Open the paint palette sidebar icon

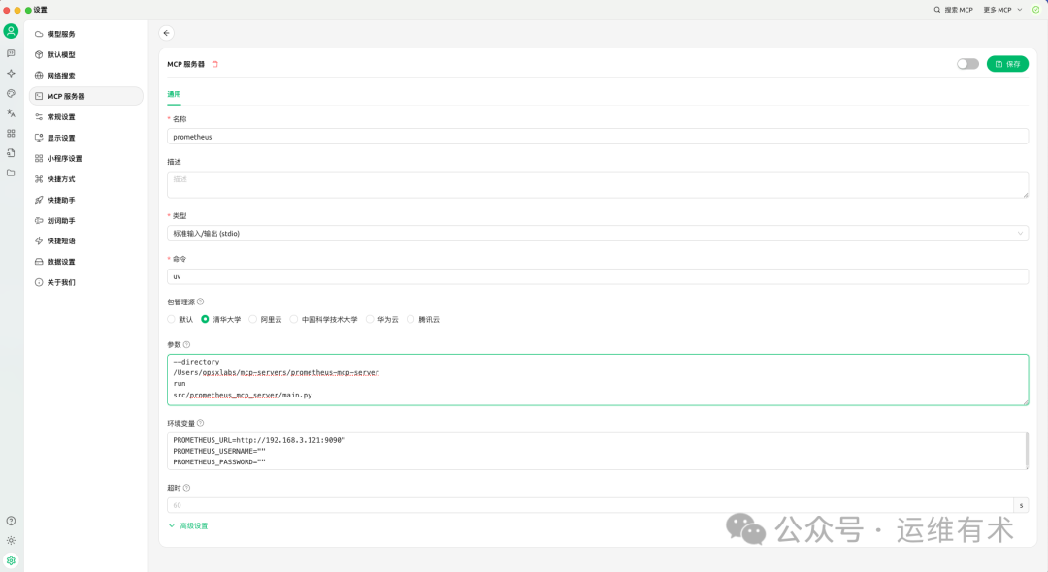tap(10, 93)
